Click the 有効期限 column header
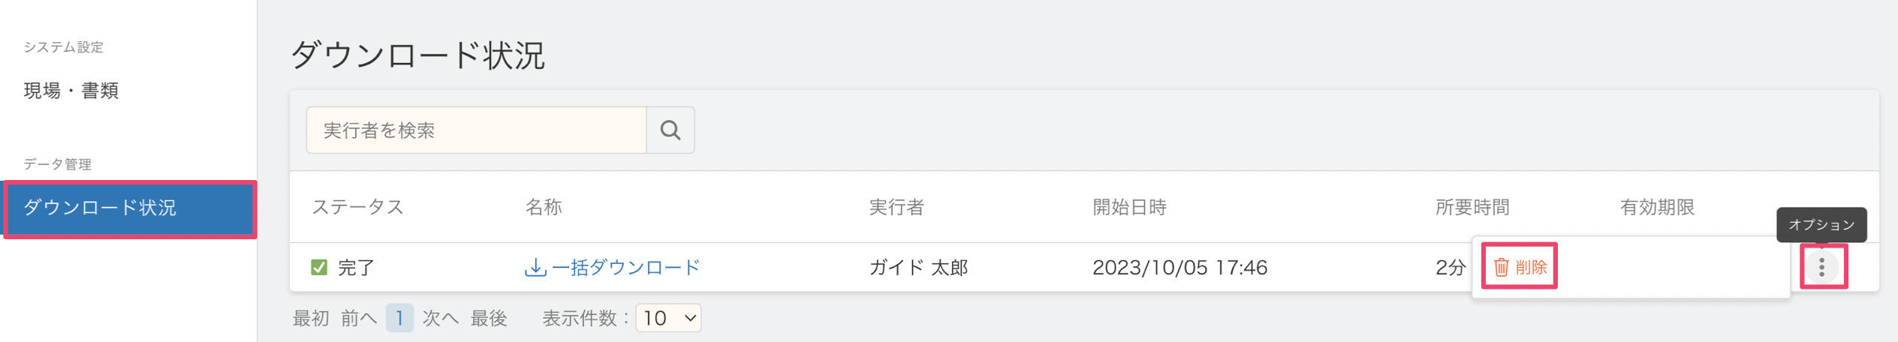This screenshot has width=1898, height=342. [1657, 207]
